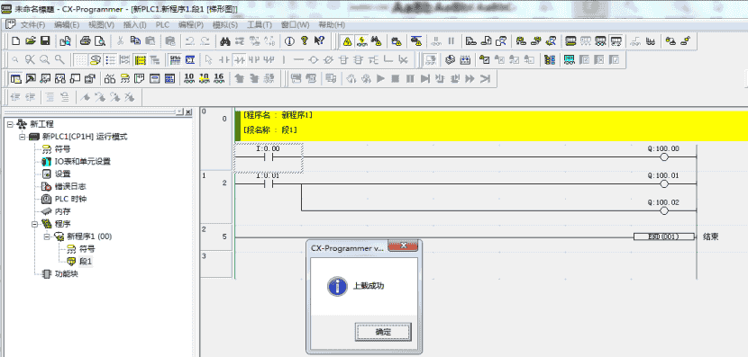The image size is (748, 357).
Task: Switch PLC to Run mode icon
Action: pyautogui.click(x=616, y=41)
